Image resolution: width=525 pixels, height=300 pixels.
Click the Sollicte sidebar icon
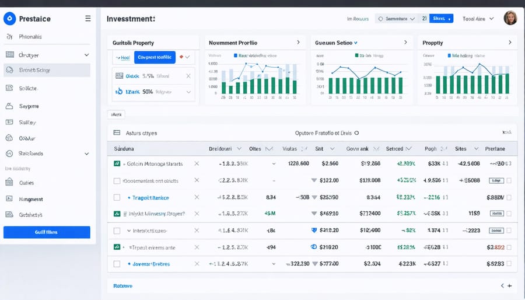click(9, 88)
